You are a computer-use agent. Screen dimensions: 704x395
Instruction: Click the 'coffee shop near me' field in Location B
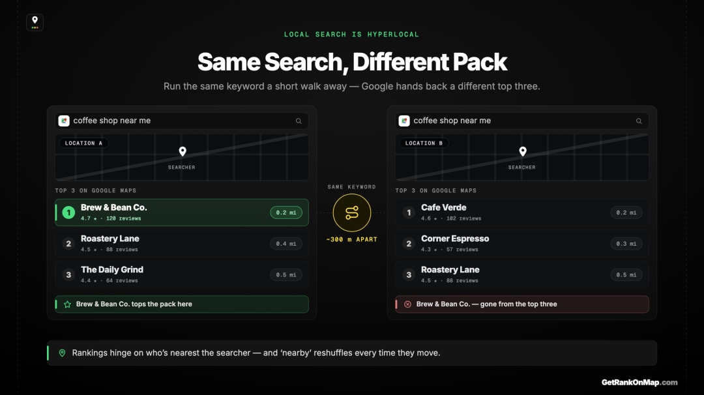click(x=521, y=121)
